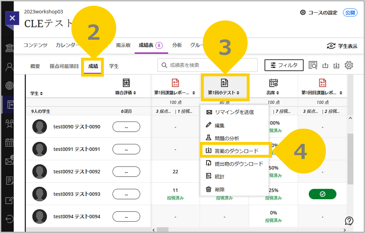Click the vertical scrollbar up arrow

click(350, 118)
